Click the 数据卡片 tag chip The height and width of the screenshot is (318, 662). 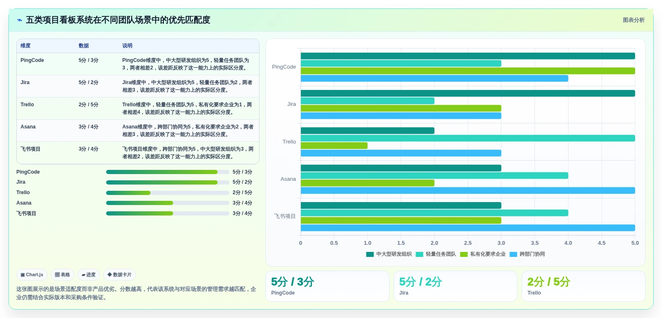tap(119, 275)
